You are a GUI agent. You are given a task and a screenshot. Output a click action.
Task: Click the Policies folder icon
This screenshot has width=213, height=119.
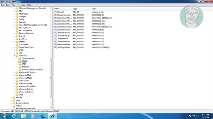(14, 106)
